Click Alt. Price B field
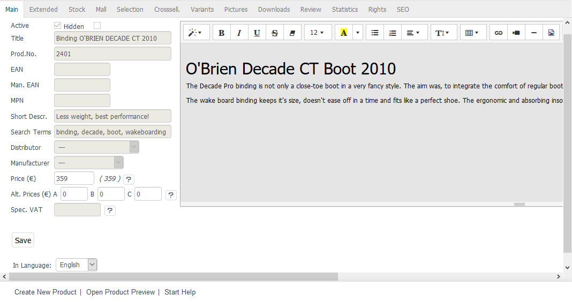This screenshot has height=302, width=572. tap(111, 194)
